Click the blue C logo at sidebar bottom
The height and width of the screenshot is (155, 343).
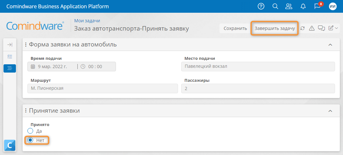click(x=10, y=145)
